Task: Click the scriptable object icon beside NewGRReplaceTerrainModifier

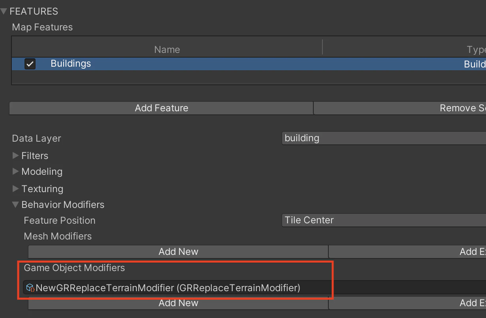Action: click(30, 288)
